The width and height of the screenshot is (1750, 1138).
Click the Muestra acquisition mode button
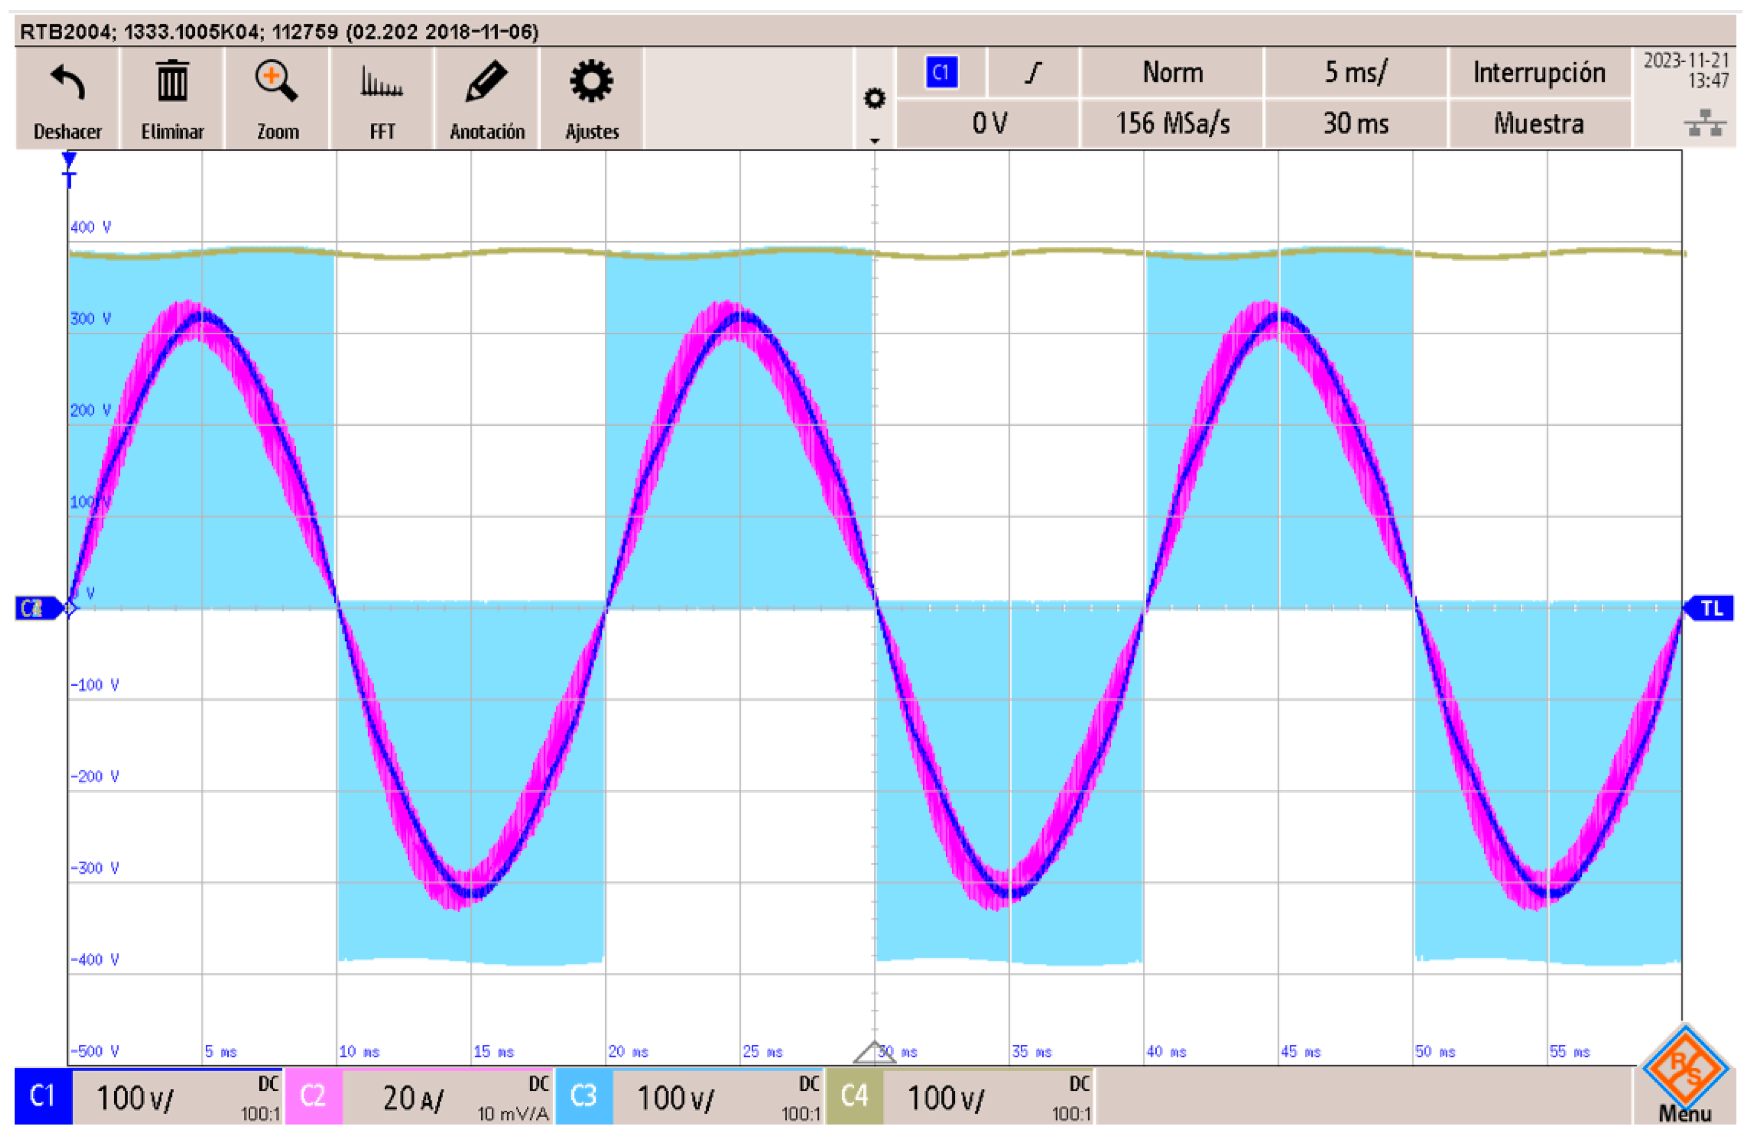coord(1539,123)
